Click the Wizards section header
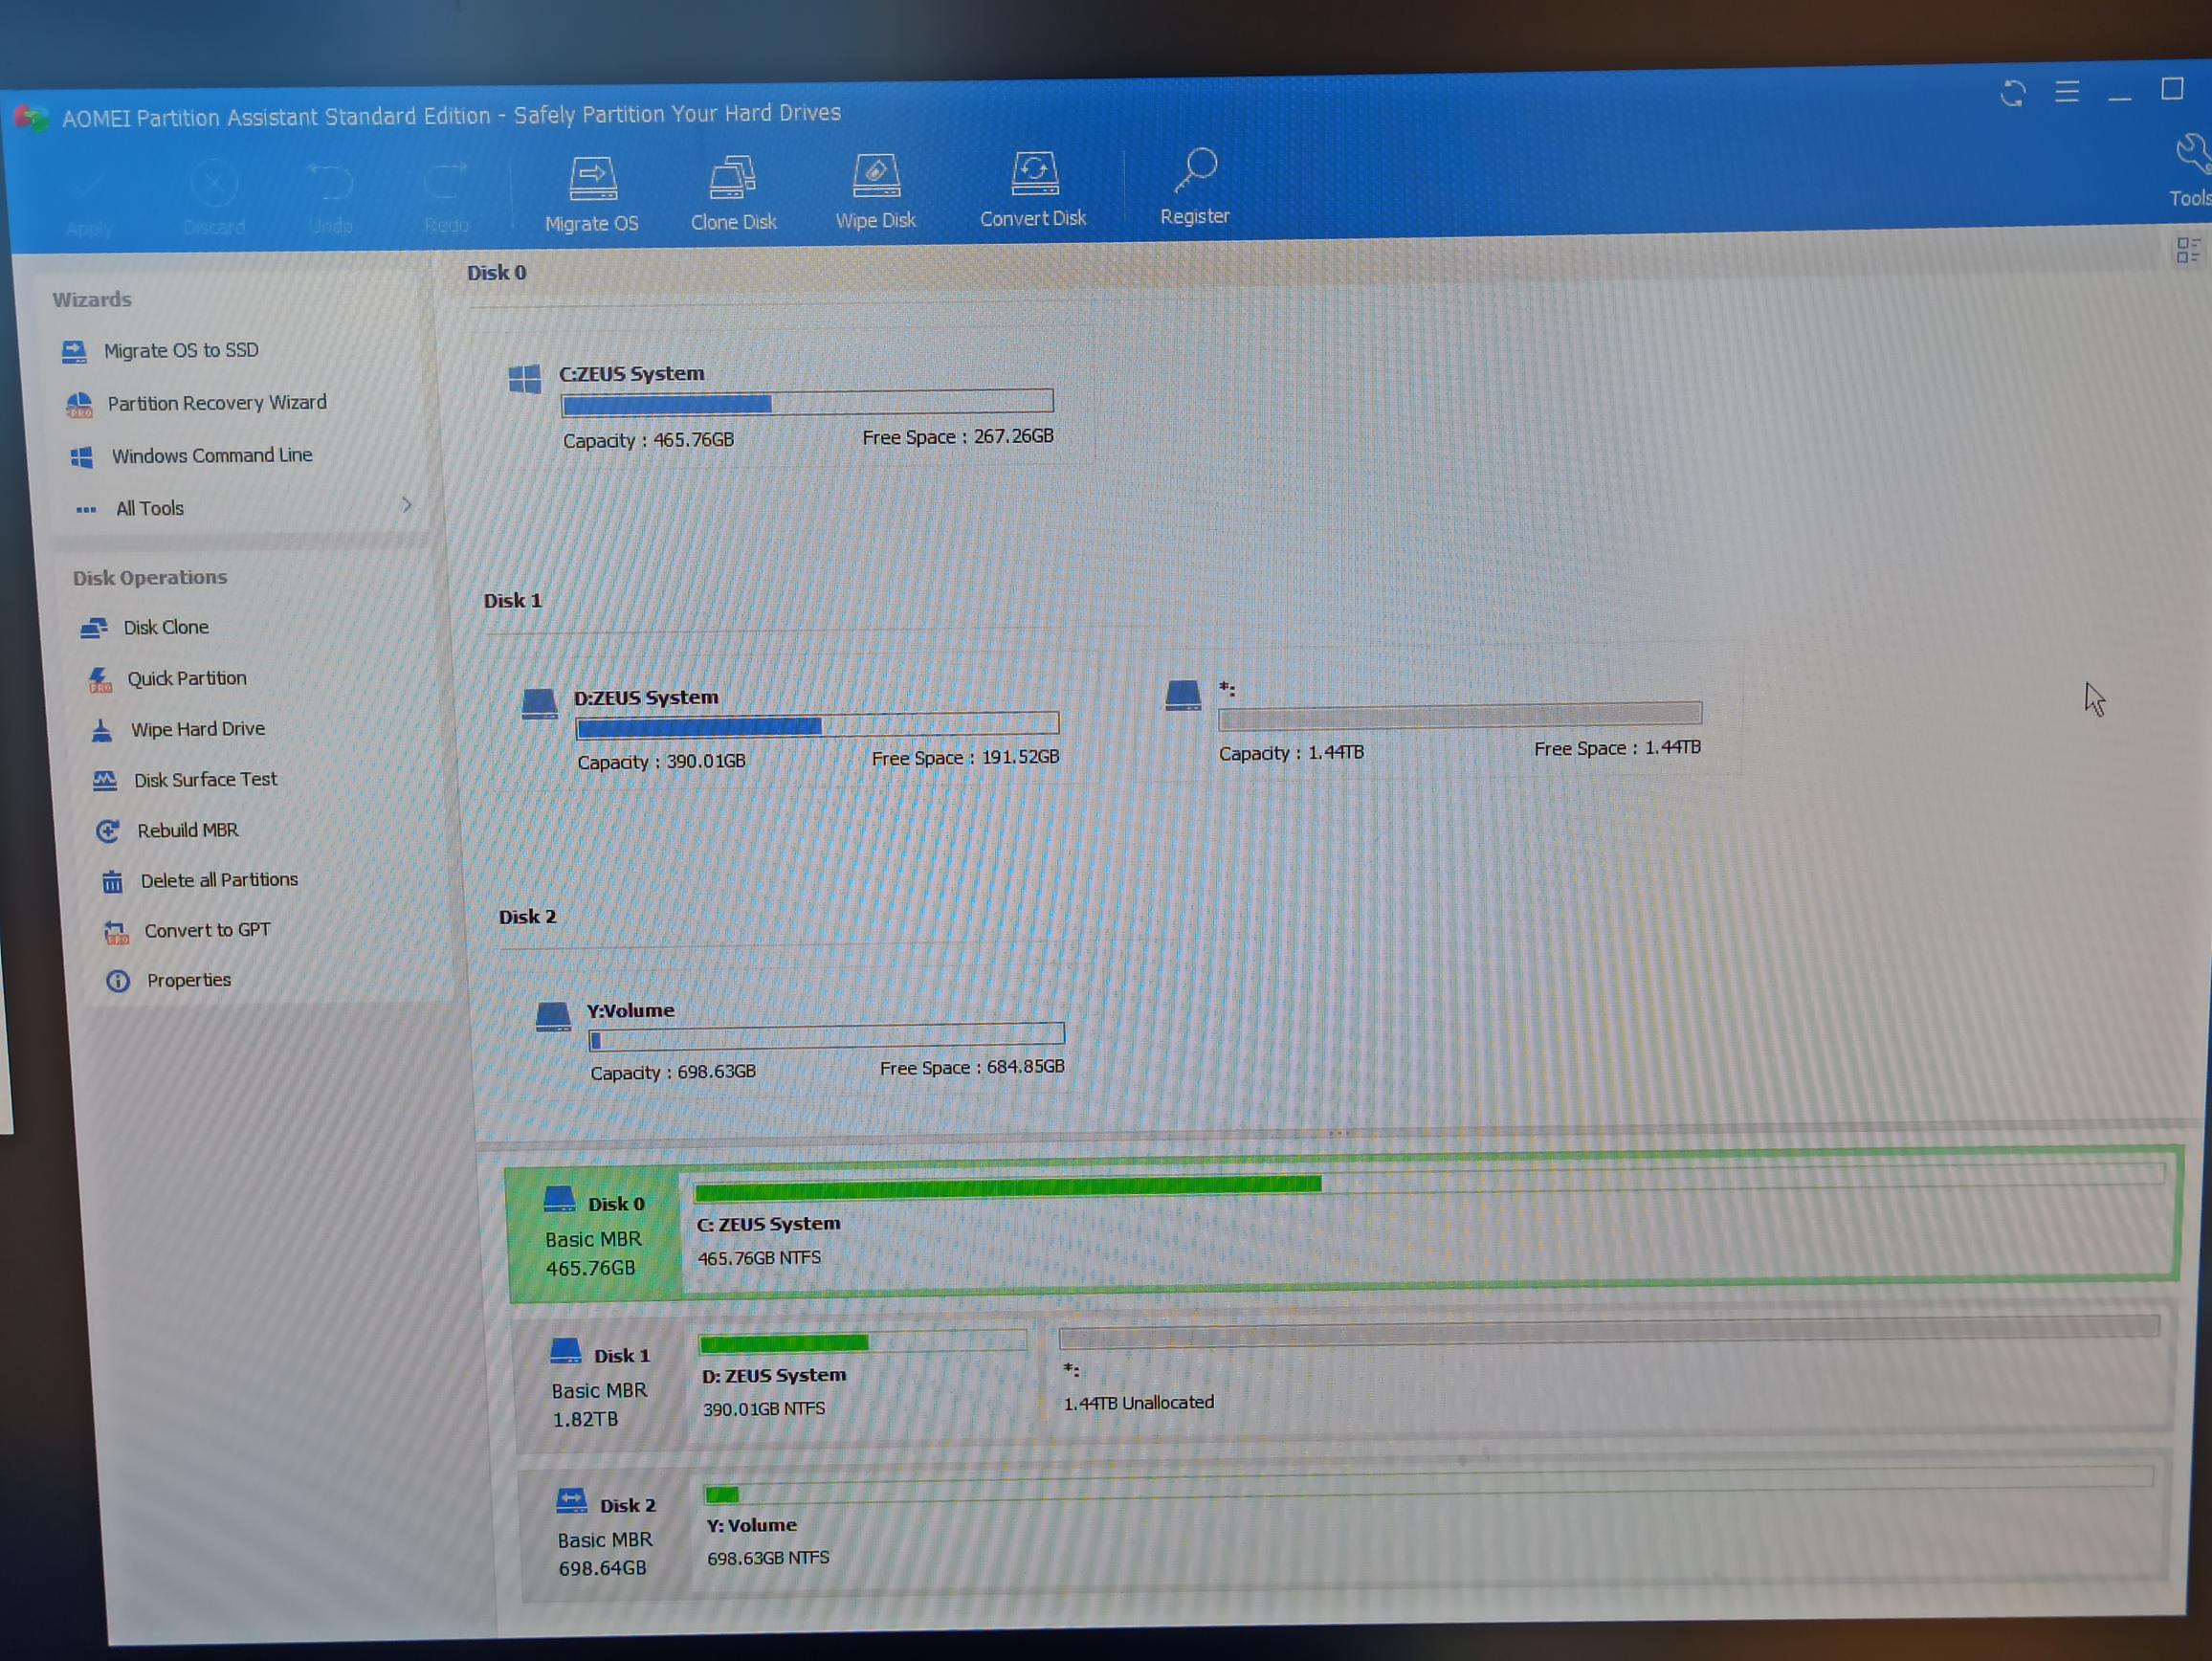This screenshot has height=1661, width=2212. [x=92, y=299]
